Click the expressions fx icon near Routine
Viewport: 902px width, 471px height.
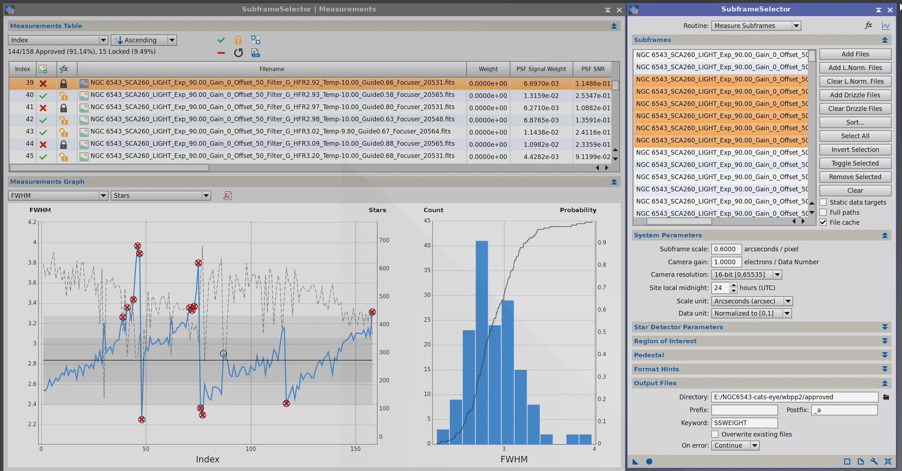point(868,25)
